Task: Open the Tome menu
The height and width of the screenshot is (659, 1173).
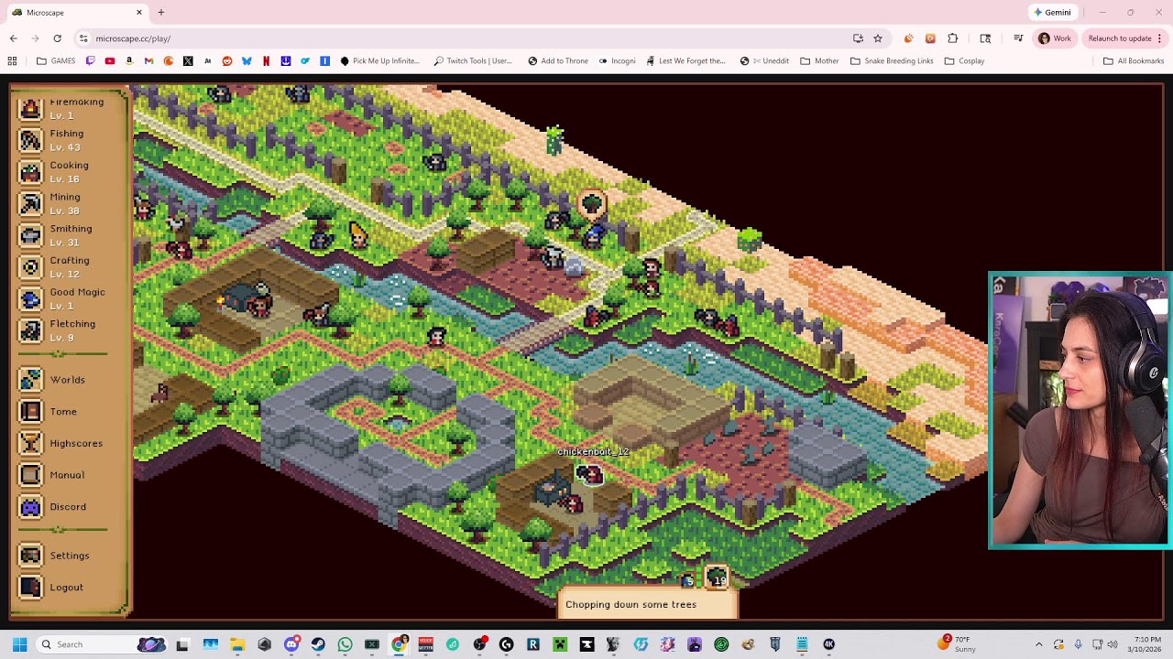Action: 49,412
